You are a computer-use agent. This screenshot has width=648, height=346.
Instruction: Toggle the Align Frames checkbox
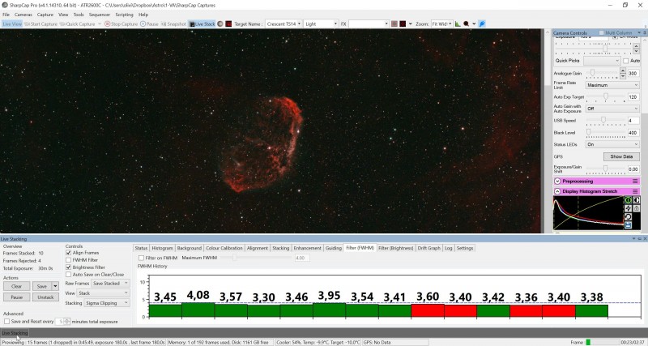69,253
